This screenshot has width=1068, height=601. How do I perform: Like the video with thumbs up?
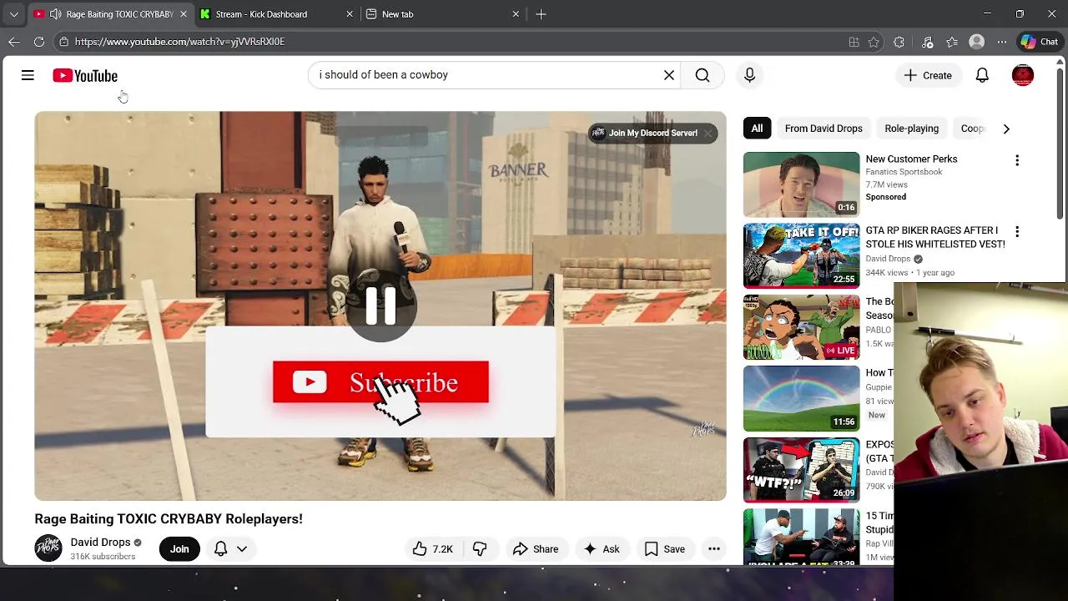432,548
